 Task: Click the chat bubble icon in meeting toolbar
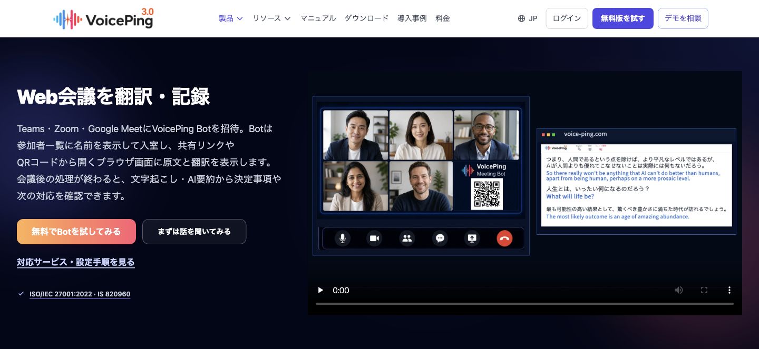point(440,238)
